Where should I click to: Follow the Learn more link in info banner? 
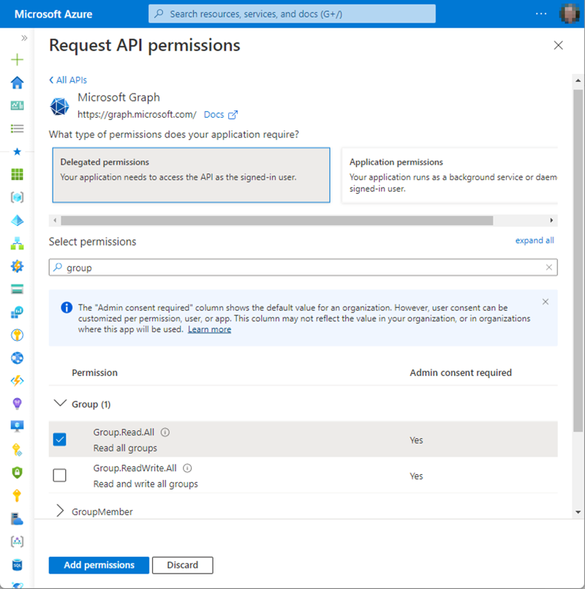pyautogui.click(x=209, y=329)
